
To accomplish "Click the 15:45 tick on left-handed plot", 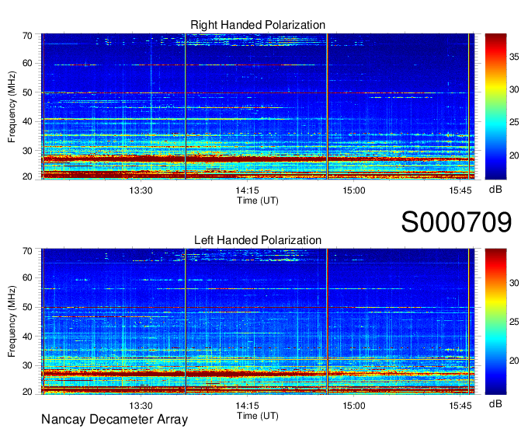I will [460, 406].
